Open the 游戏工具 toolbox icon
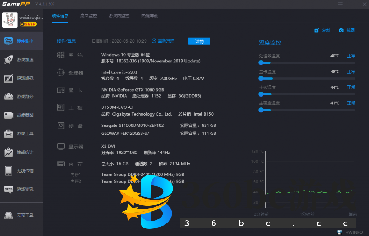 pyautogui.click(x=9, y=134)
